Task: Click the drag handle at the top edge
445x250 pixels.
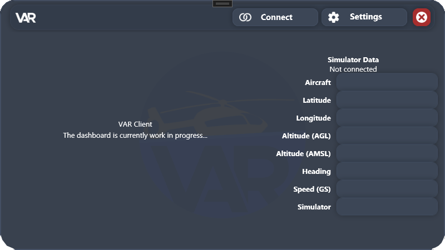Action: pos(222,3)
